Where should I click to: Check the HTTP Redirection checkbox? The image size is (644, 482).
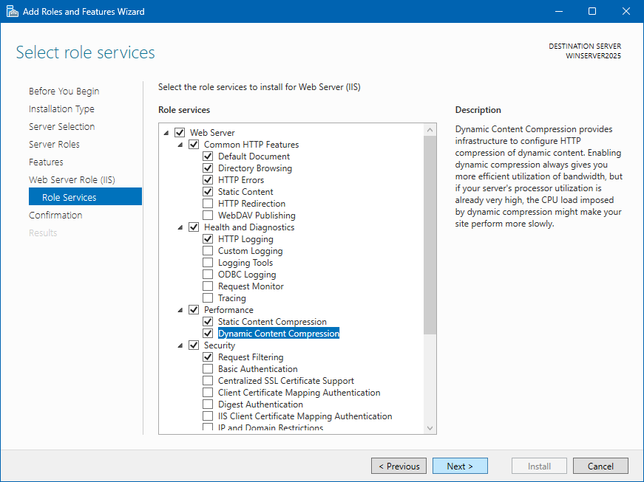(208, 204)
